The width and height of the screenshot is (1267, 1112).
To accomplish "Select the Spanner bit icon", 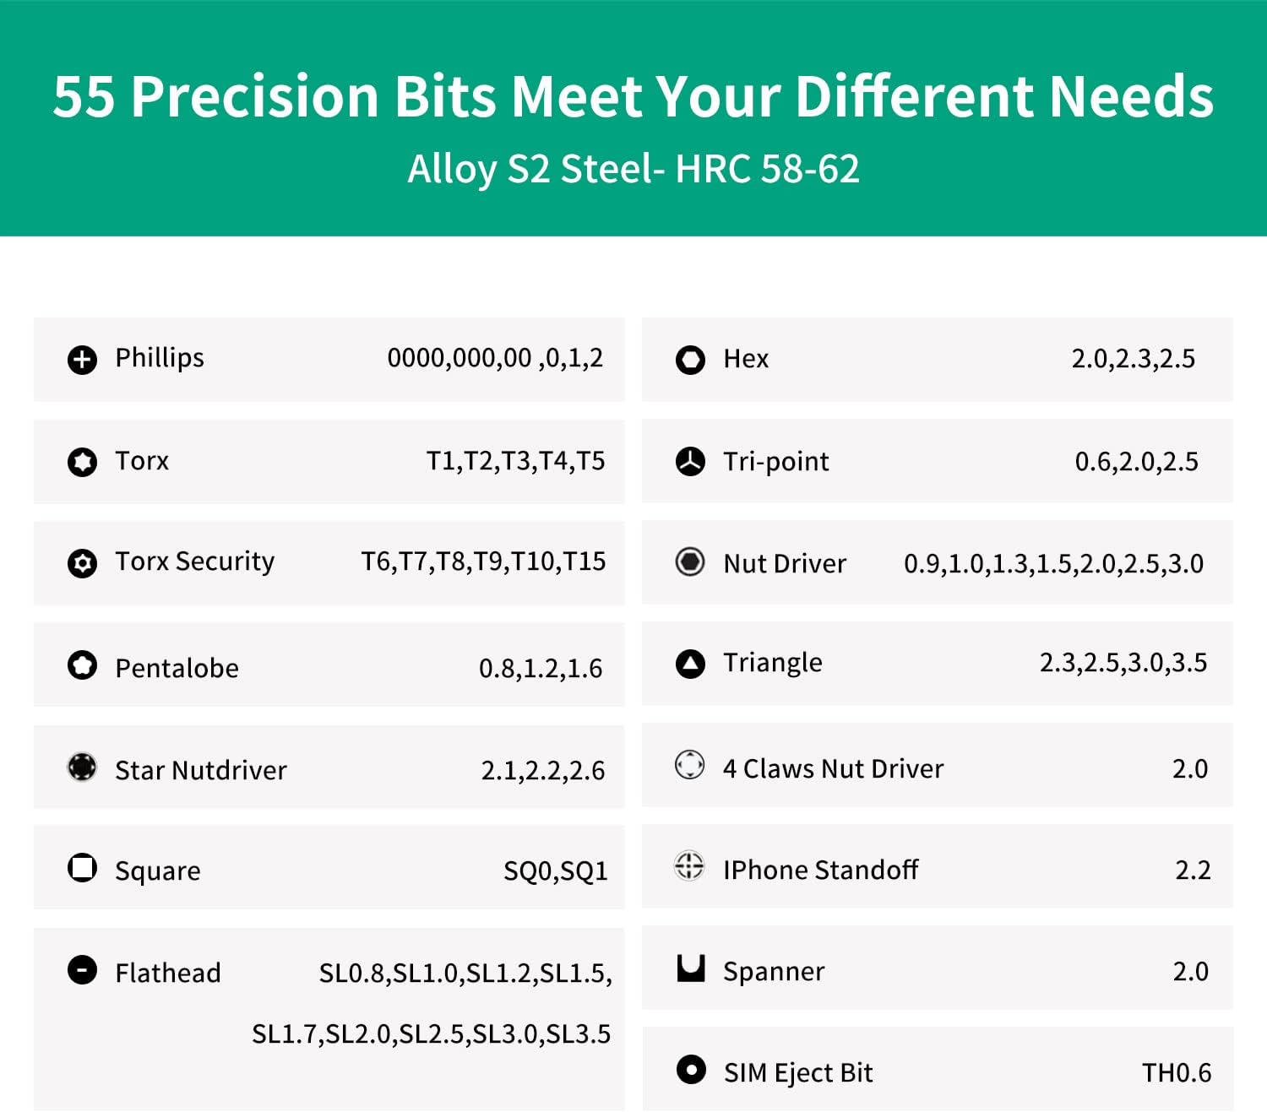I will coord(690,968).
